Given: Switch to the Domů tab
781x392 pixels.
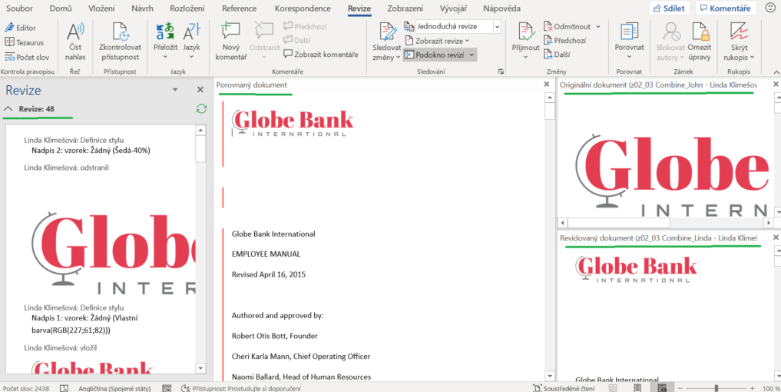Looking at the screenshot, I should click(x=60, y=8).
